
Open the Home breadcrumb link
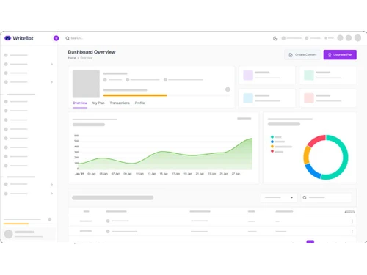click(x=72, y=58)
